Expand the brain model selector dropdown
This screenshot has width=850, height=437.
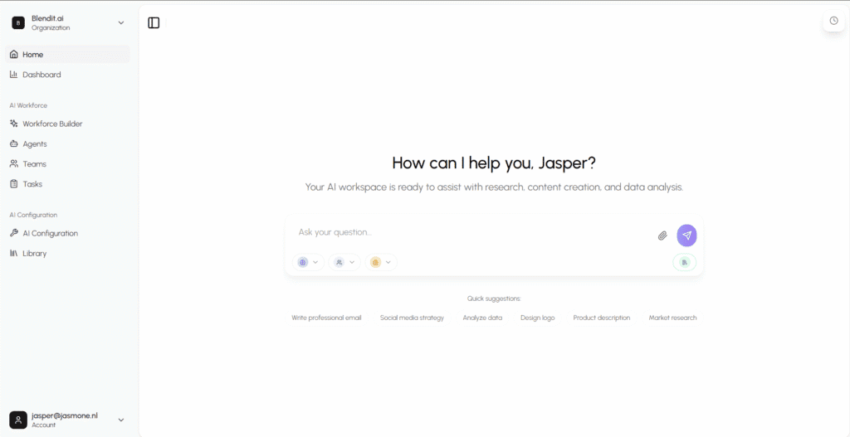[308, 262]
